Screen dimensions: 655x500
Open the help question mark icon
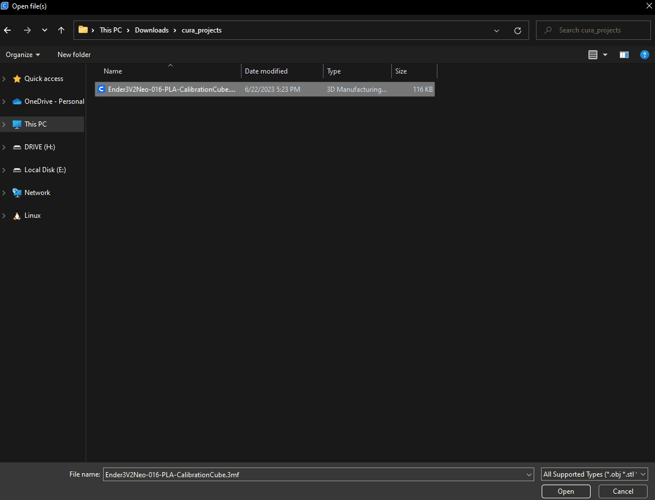(x=645, y=55)
